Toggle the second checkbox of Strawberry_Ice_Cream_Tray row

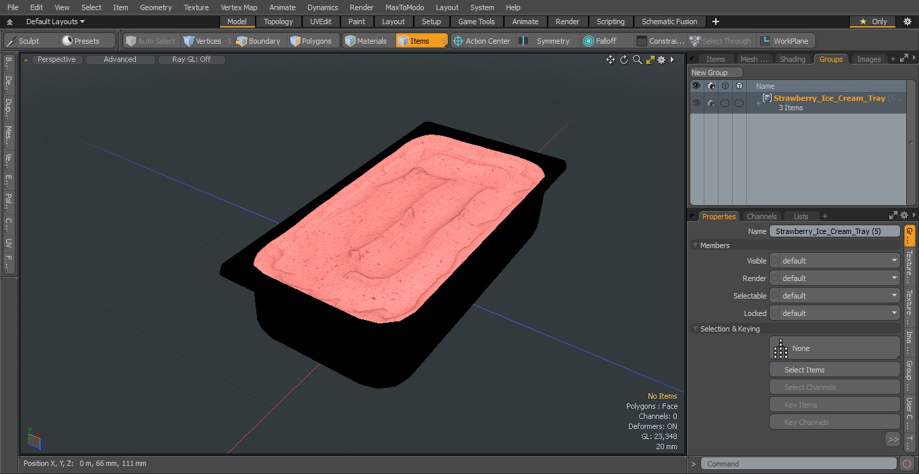coord(739,103)
